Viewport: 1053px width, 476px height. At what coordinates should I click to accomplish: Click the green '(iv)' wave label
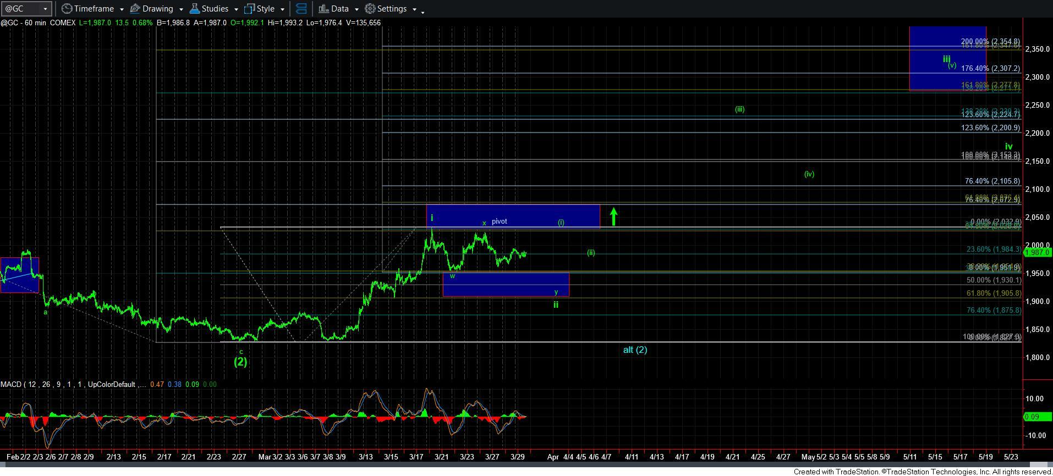point(809,174)
